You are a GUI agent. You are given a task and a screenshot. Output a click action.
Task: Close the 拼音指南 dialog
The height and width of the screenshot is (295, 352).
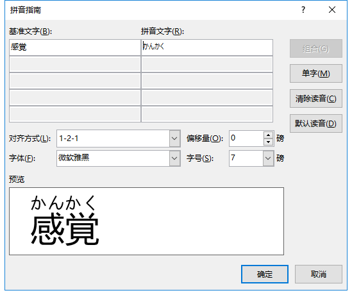click(331, 10)
